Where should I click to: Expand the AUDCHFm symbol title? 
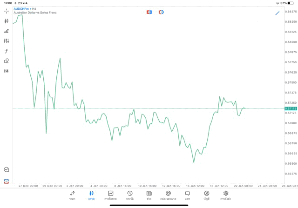click(x=24, y=9)
